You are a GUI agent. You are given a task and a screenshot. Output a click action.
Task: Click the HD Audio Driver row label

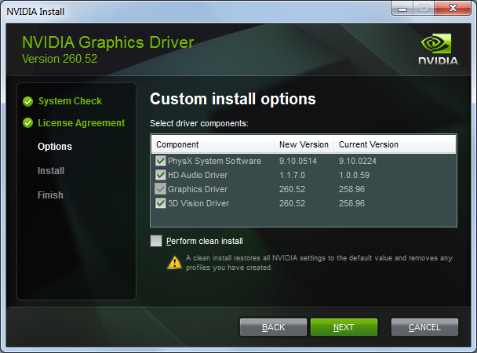pyautogui.click(x=198, y=175)
